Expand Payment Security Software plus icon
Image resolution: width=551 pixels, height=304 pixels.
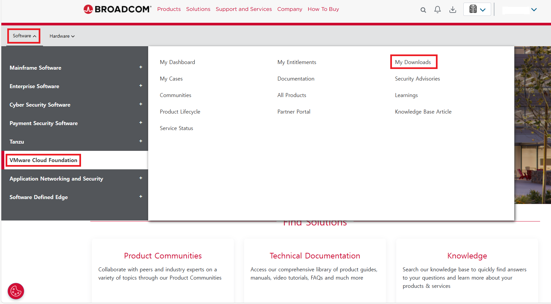[141, 123]
